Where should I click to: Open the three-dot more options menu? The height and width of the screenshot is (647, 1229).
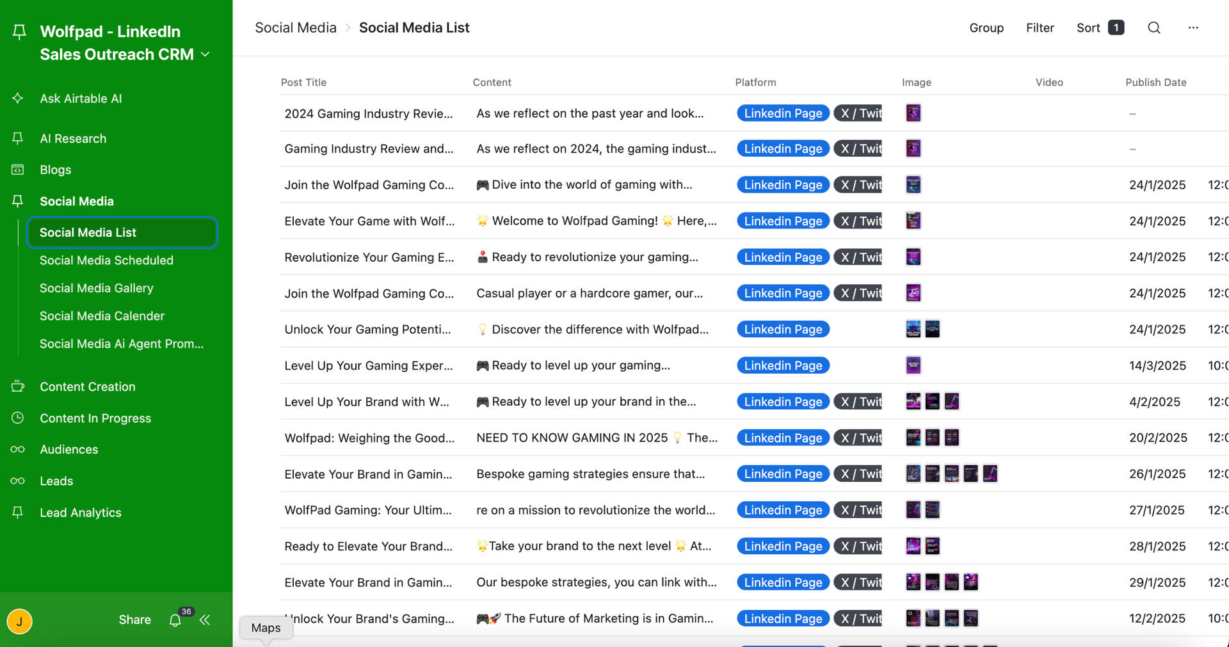tap(1193, 28)
